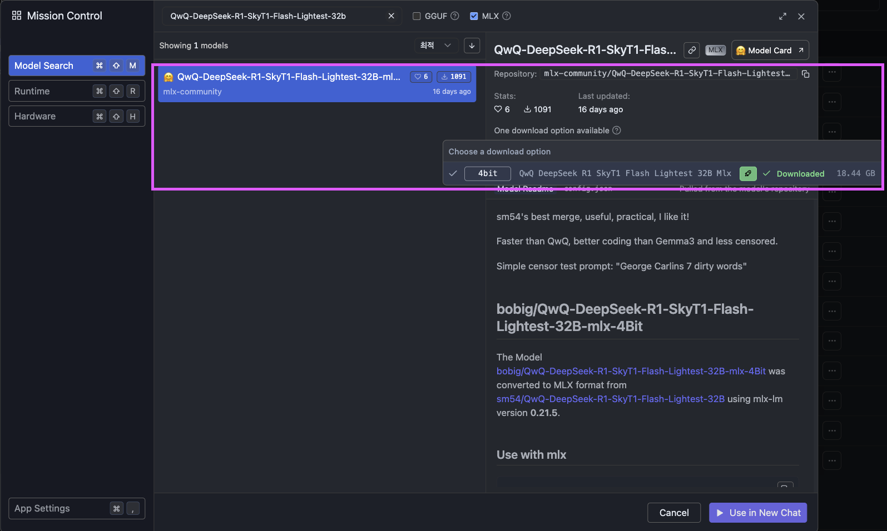The width and height of the screenshot is (887, 531).
Task: Open the bobig/QwQ-DeepSeek 4Bit model link
Action: (631, 371)
